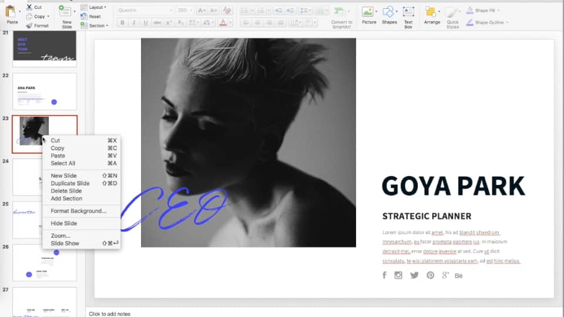Click the Reset slide icon
Screen dimensions: 564x317
tap(84, 16)
